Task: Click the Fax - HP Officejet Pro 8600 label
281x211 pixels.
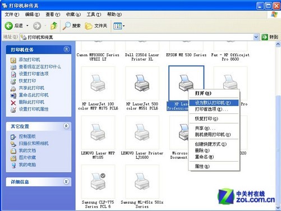Action: [x=231, y=57]
